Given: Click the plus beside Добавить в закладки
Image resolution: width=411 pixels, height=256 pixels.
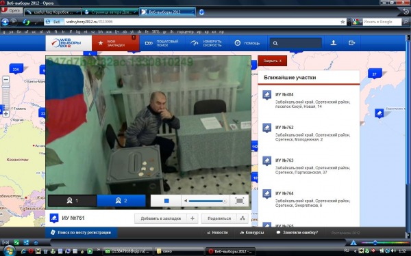Looking at the screenshot, I should (192, 218).
